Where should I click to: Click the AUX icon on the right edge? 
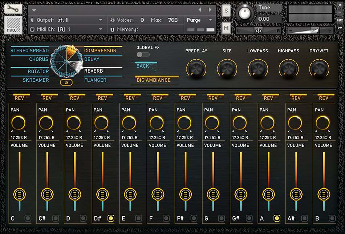tap(340, 20)
